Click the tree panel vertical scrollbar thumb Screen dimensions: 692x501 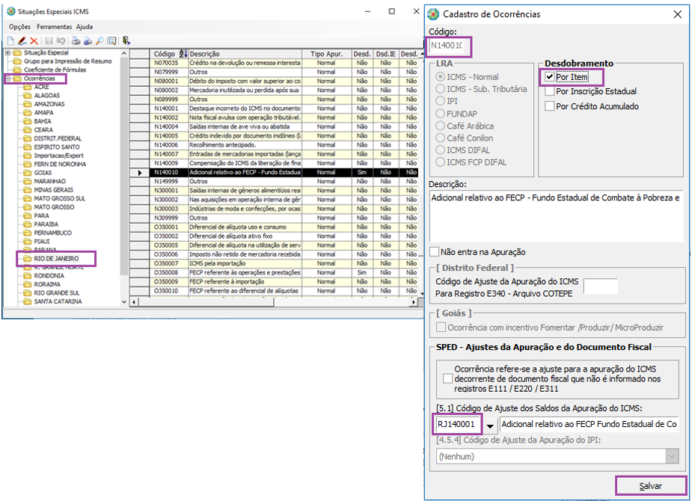(124, 167)
